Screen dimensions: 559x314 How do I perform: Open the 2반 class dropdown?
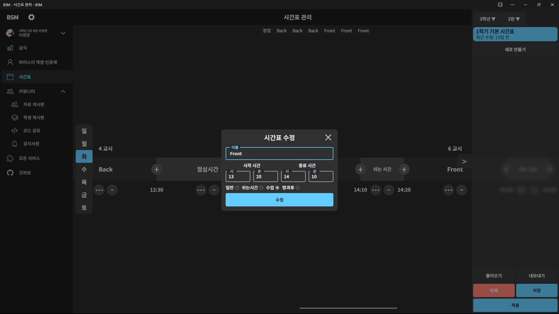click(x=514, y=19)
